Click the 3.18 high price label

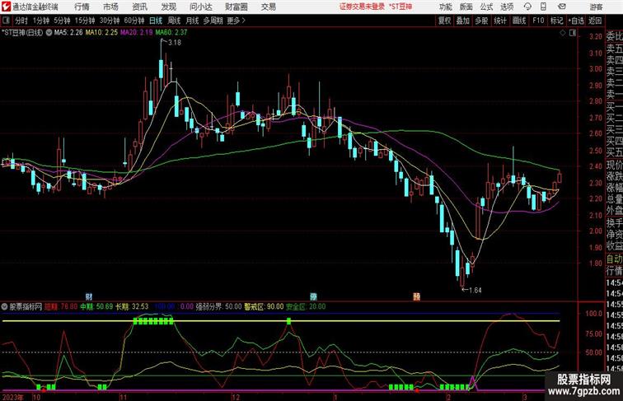click(x=175, y=43)
